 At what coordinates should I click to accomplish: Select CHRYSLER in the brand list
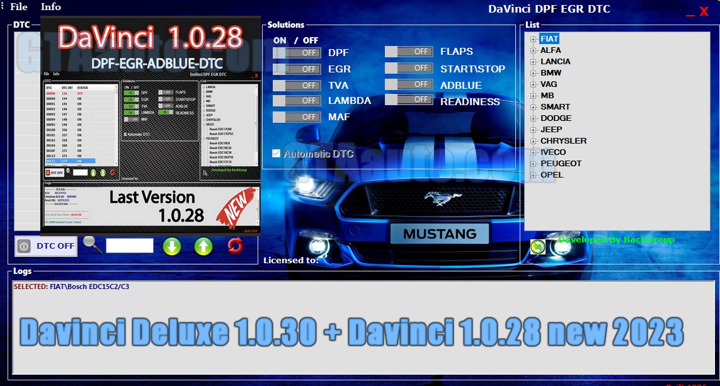coord(563,141)
